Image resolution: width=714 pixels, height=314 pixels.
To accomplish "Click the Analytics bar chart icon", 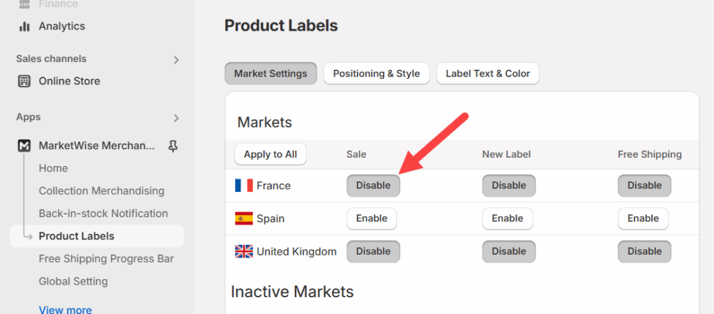I will [24, 27].
